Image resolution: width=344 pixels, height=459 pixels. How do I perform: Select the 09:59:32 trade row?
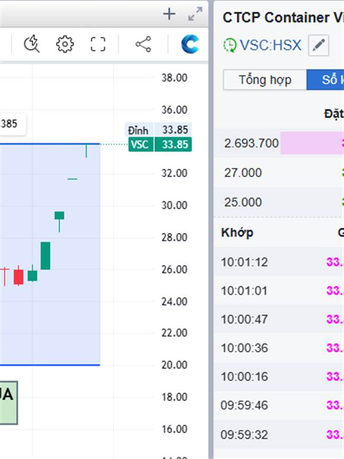tap(279, 434)
